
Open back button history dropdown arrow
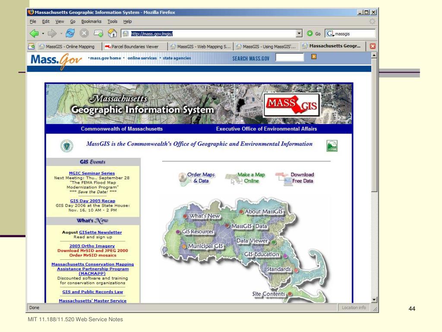[x=43, y=34]
